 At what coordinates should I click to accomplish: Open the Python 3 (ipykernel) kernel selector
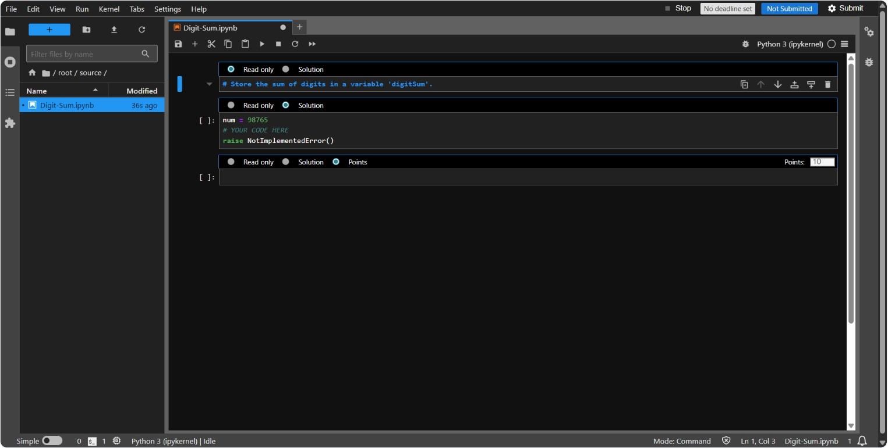(790, 44)
